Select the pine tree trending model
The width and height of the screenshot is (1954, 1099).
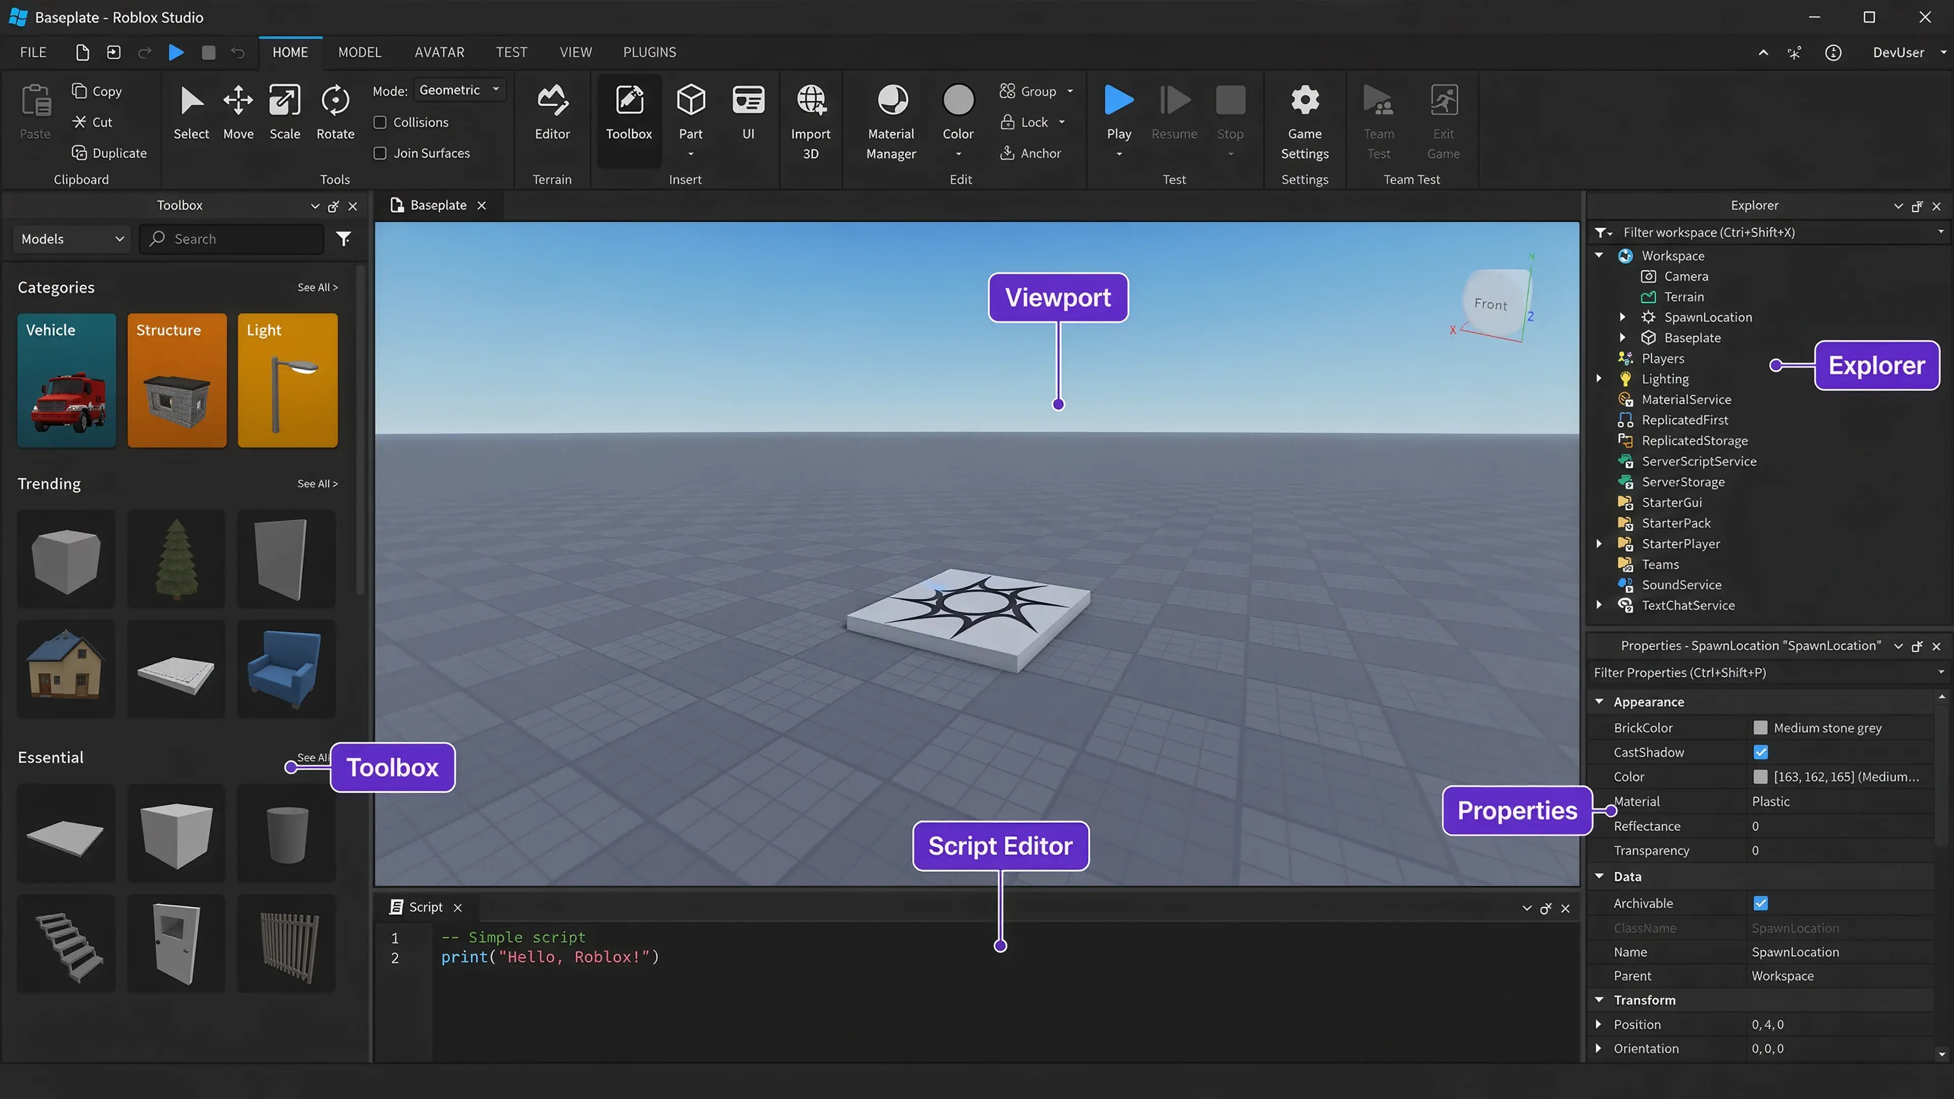click(176, 559)
